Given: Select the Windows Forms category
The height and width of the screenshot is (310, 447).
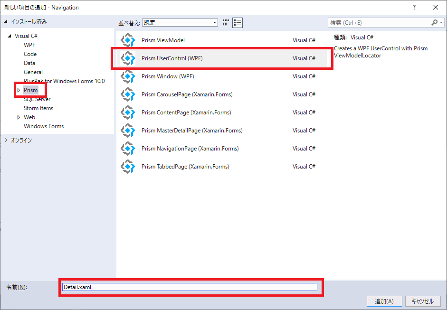Looking at the screenshot, I should pos(44,126).
